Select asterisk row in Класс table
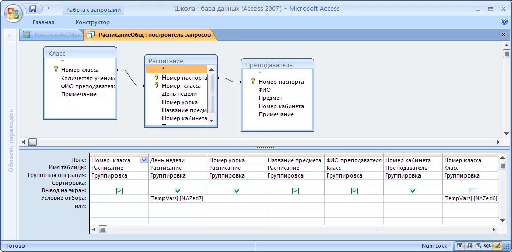Image resolution: width=512 pixels, height=252 pixels. [x=80, y=61]
